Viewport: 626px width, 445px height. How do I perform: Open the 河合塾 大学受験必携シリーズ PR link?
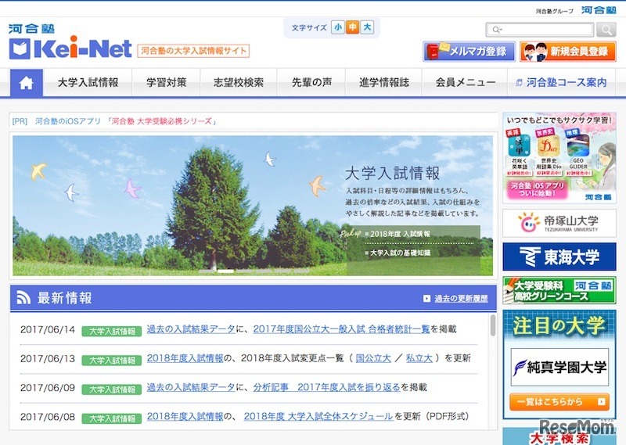coord(163,121)
